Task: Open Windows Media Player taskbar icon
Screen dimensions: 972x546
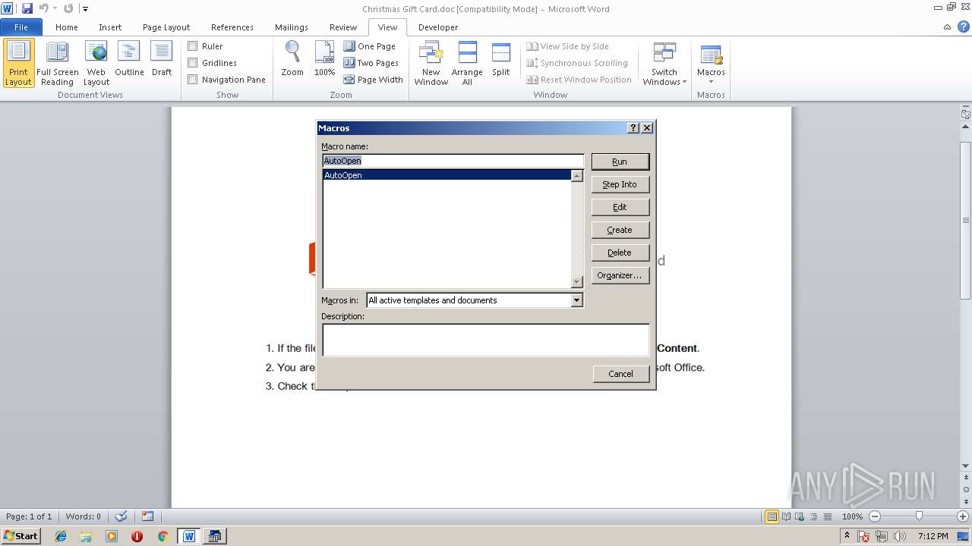Action: (x=112, y=536)
